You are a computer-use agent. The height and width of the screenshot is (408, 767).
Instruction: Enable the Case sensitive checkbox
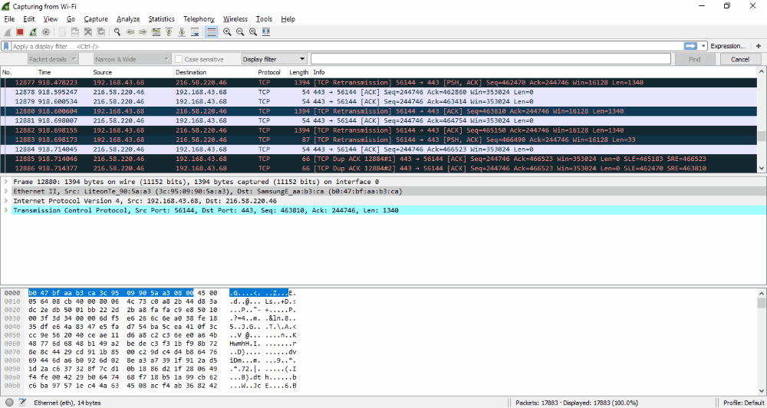179,59
